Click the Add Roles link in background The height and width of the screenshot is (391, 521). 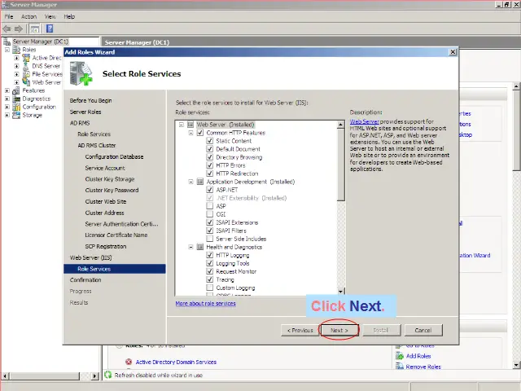click(x=418, y=356)
